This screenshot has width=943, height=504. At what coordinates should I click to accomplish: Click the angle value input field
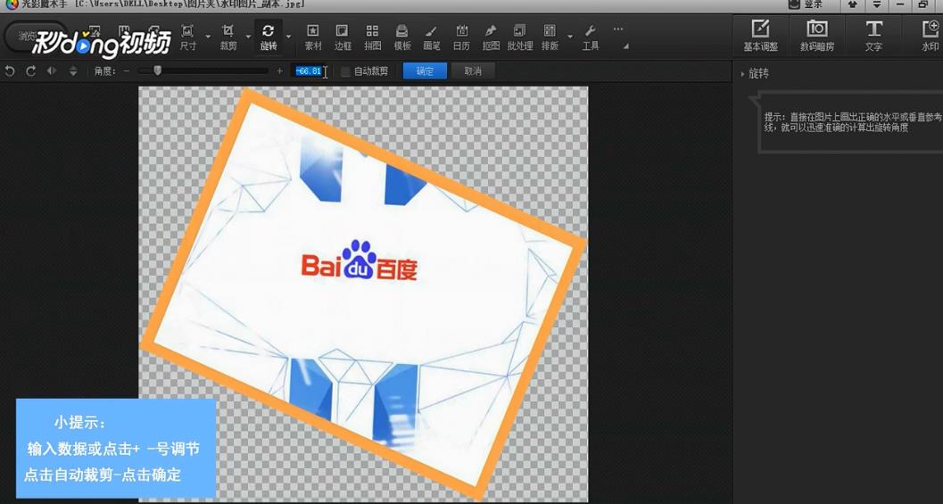pos(310,71)
